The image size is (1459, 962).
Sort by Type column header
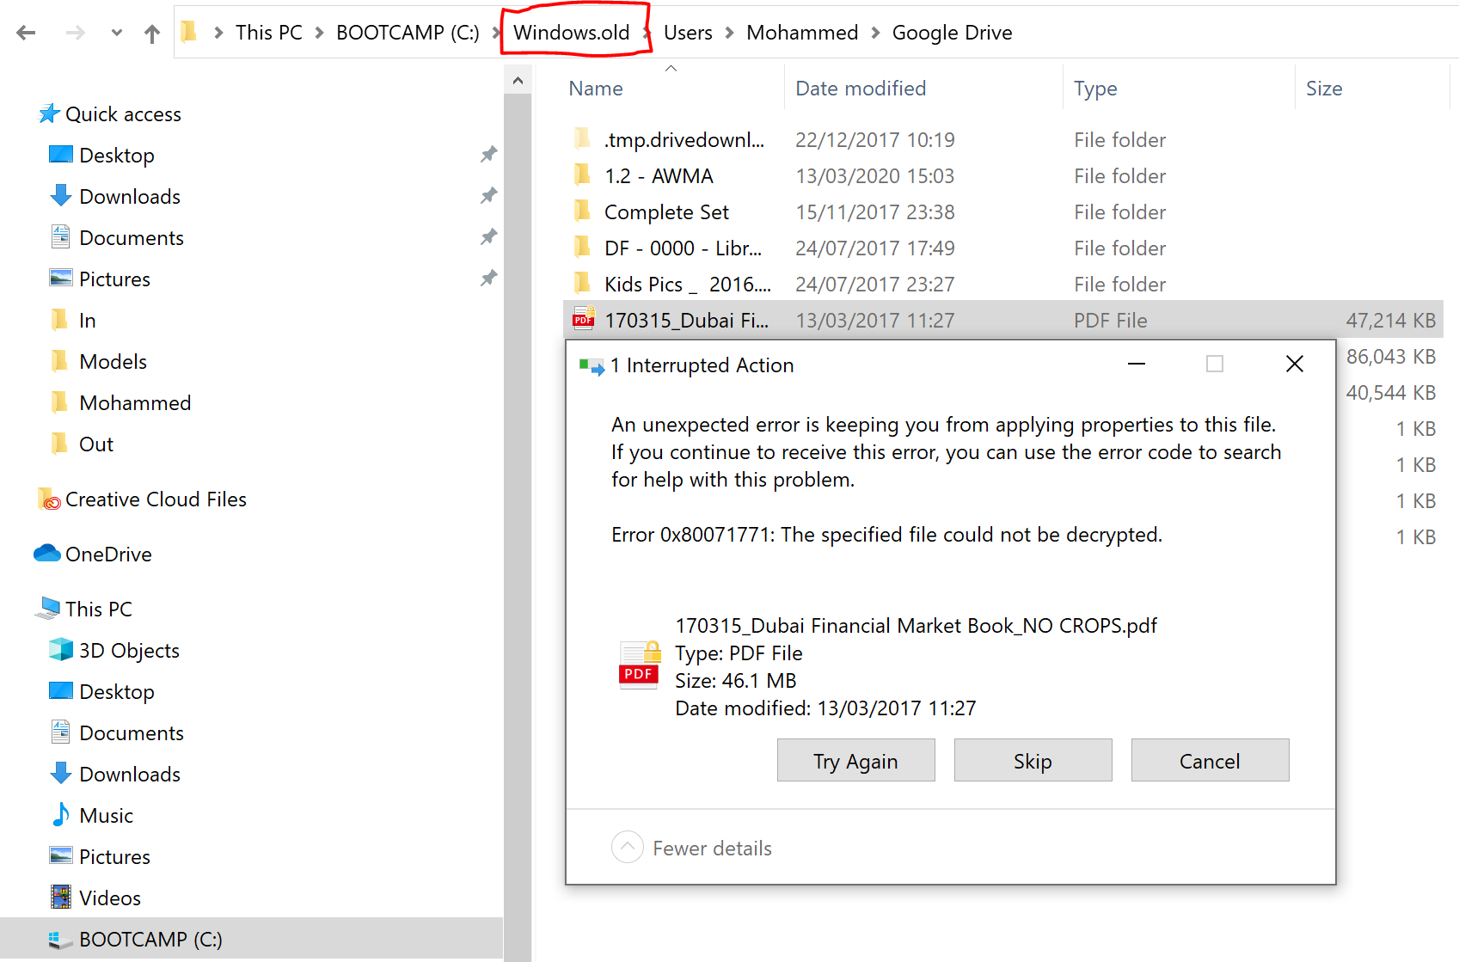1095,89
